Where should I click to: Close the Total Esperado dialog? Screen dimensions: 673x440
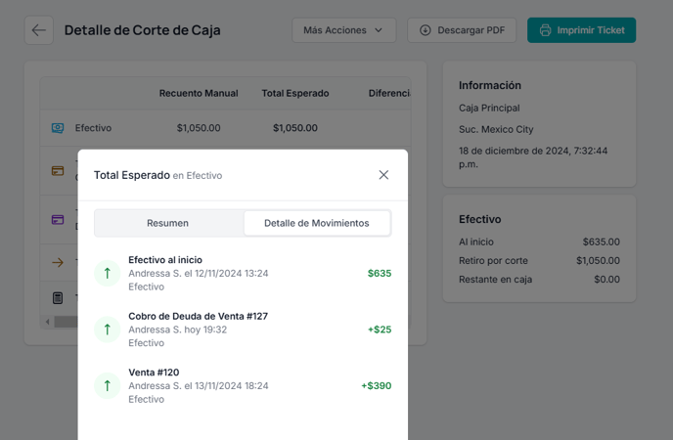click(383, 175)
